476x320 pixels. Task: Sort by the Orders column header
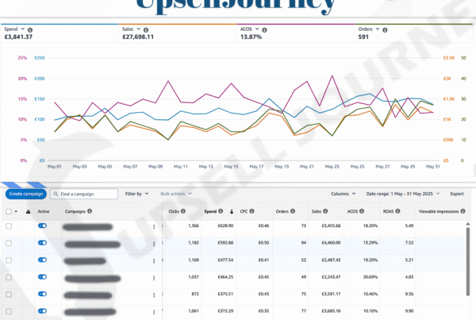coord(282,211)
